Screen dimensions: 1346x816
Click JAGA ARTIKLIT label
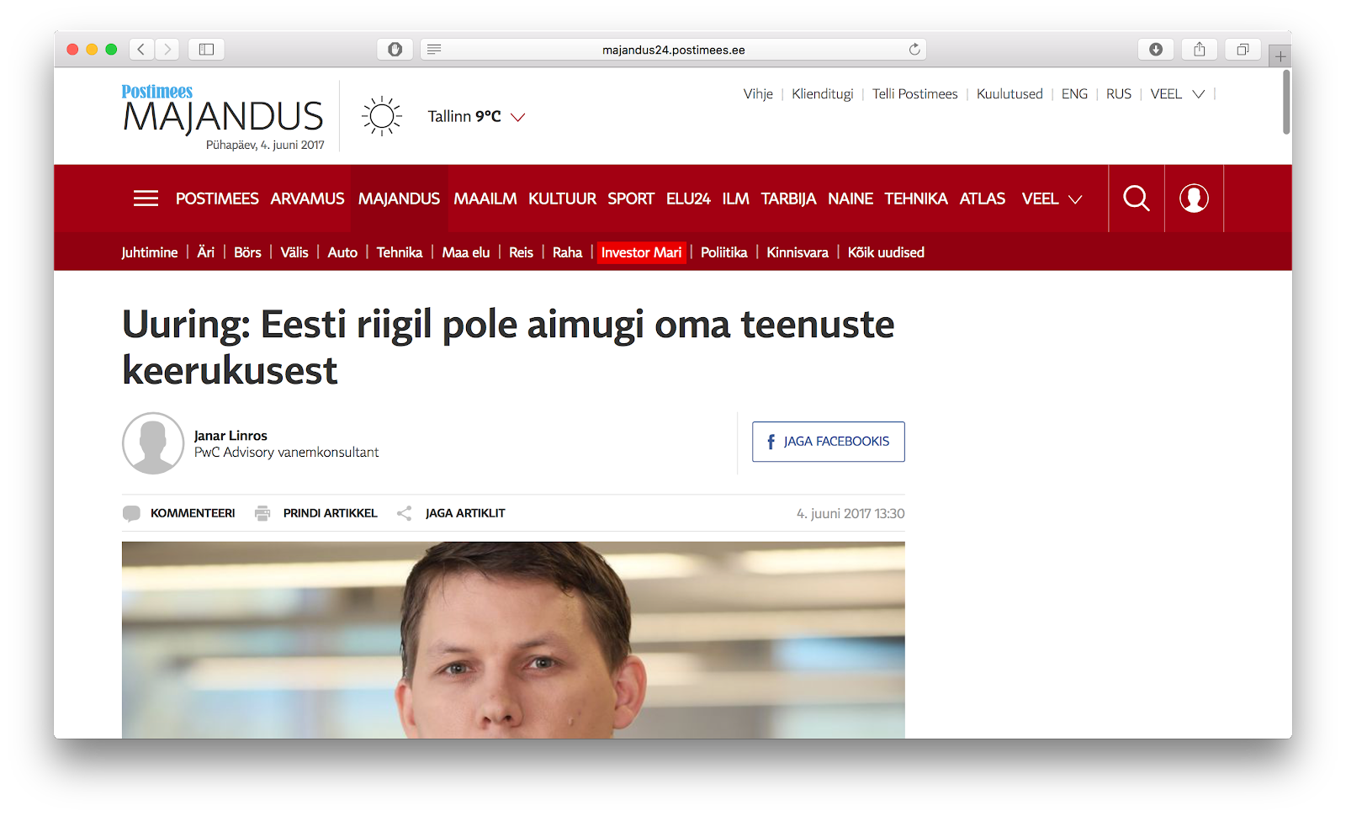[x=465, y=513]
